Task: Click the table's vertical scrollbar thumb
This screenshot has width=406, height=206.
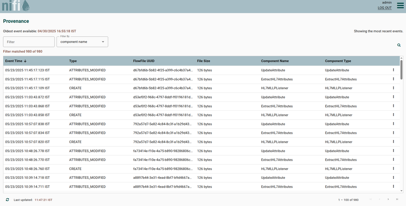Action: click(402, 70)
